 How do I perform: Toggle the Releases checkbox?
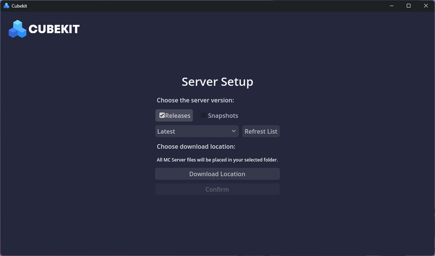click(174, 116)
